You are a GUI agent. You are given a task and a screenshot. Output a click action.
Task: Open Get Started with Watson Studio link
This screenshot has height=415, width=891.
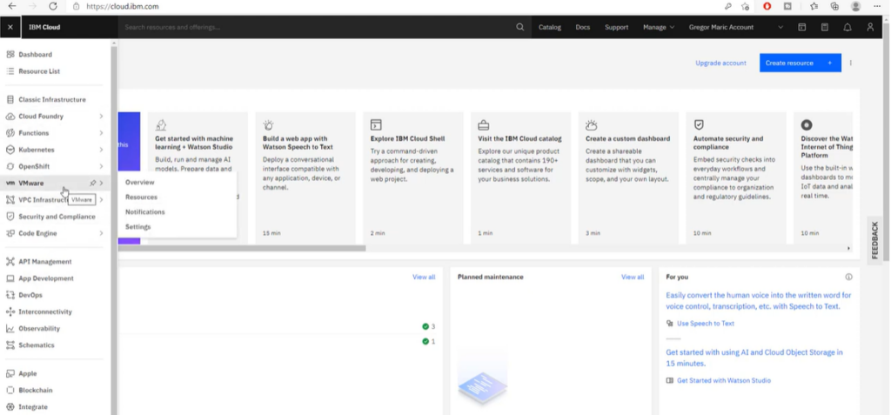pyautogui.click(x=723, y=380)
